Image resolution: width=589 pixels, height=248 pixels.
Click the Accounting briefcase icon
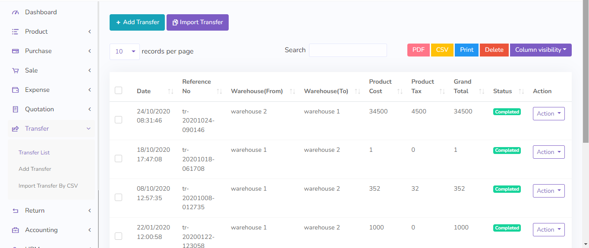[x=16, y=230]
